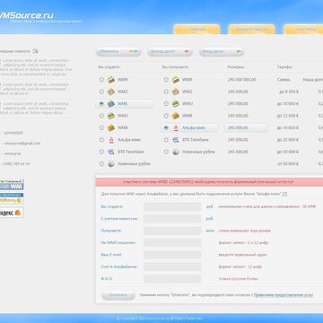Focus the Ваш E-mail field
323x323 pixels.
click(x=172, y=255)
